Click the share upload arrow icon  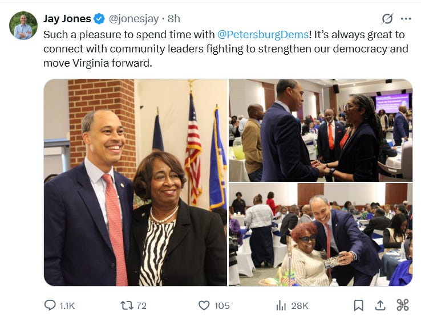[x=380, y=305]
